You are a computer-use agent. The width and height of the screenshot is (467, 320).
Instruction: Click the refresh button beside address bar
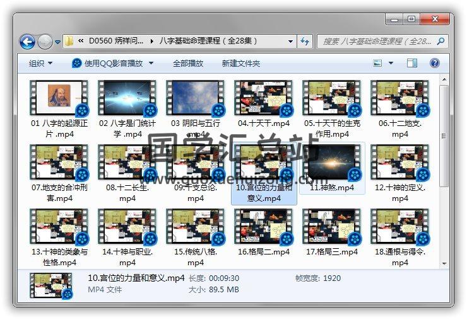pyautogui.click(x=305, y=42)
